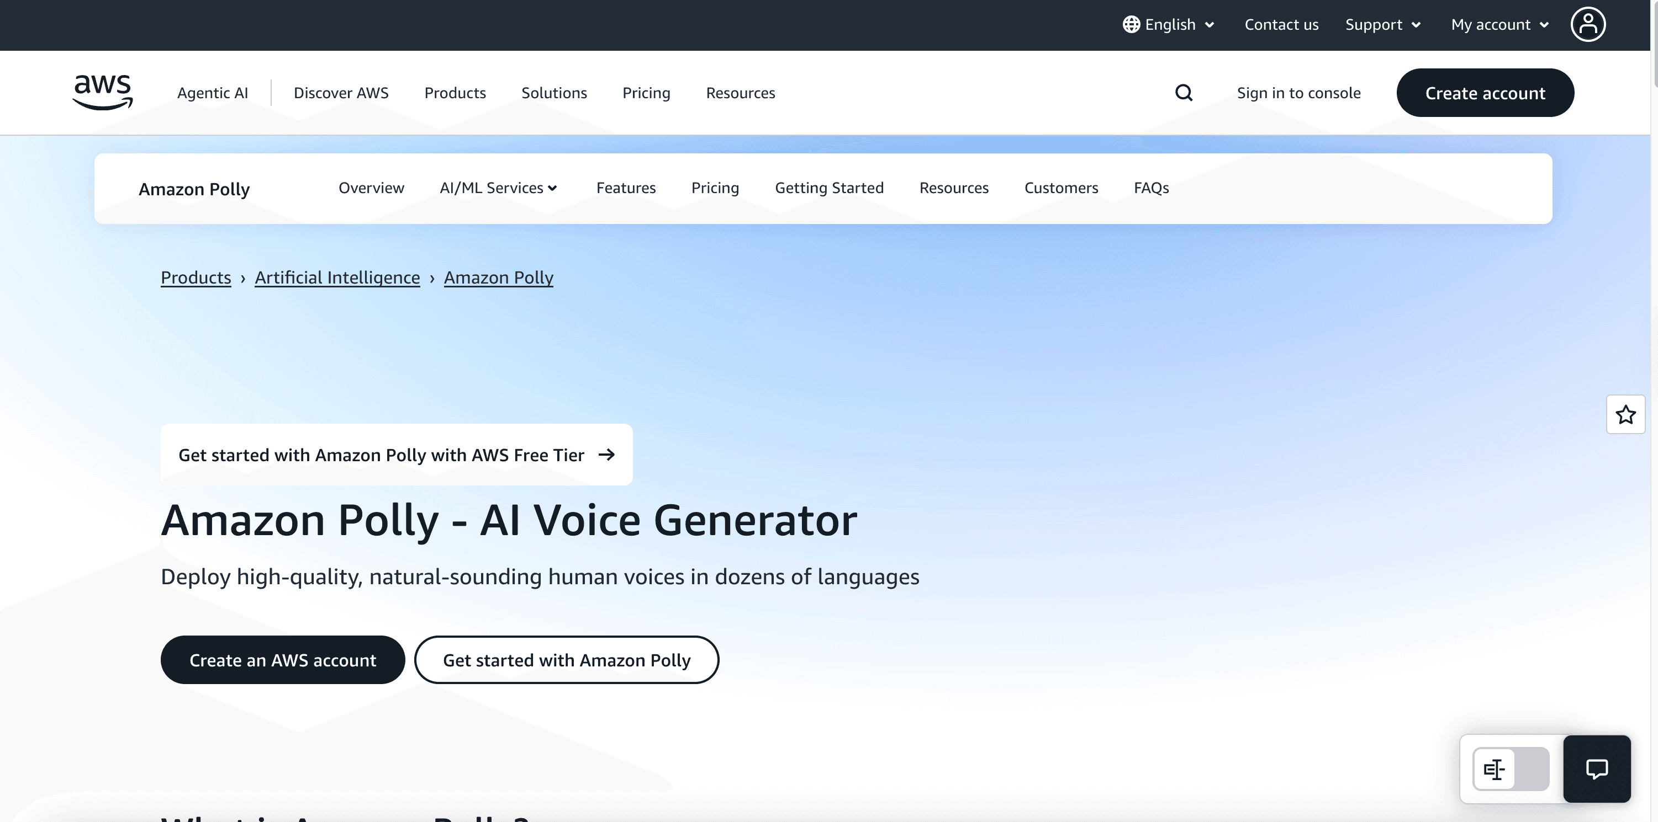Viewport: 1658px width, 822px height.
Task: Open the search magnifier icon
Action: tap(1184, 93)
